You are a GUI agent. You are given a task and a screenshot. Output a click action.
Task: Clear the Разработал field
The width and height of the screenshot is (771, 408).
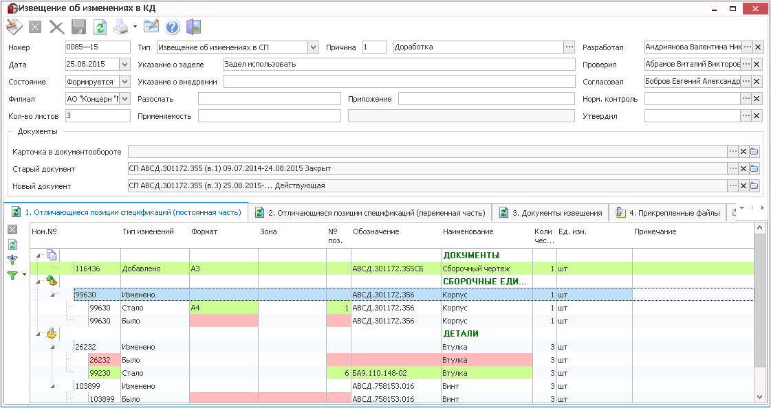[x=758, y=47]
